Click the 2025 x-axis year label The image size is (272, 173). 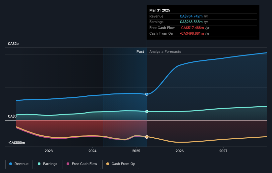pyautogui.click(x=136, y=151)
